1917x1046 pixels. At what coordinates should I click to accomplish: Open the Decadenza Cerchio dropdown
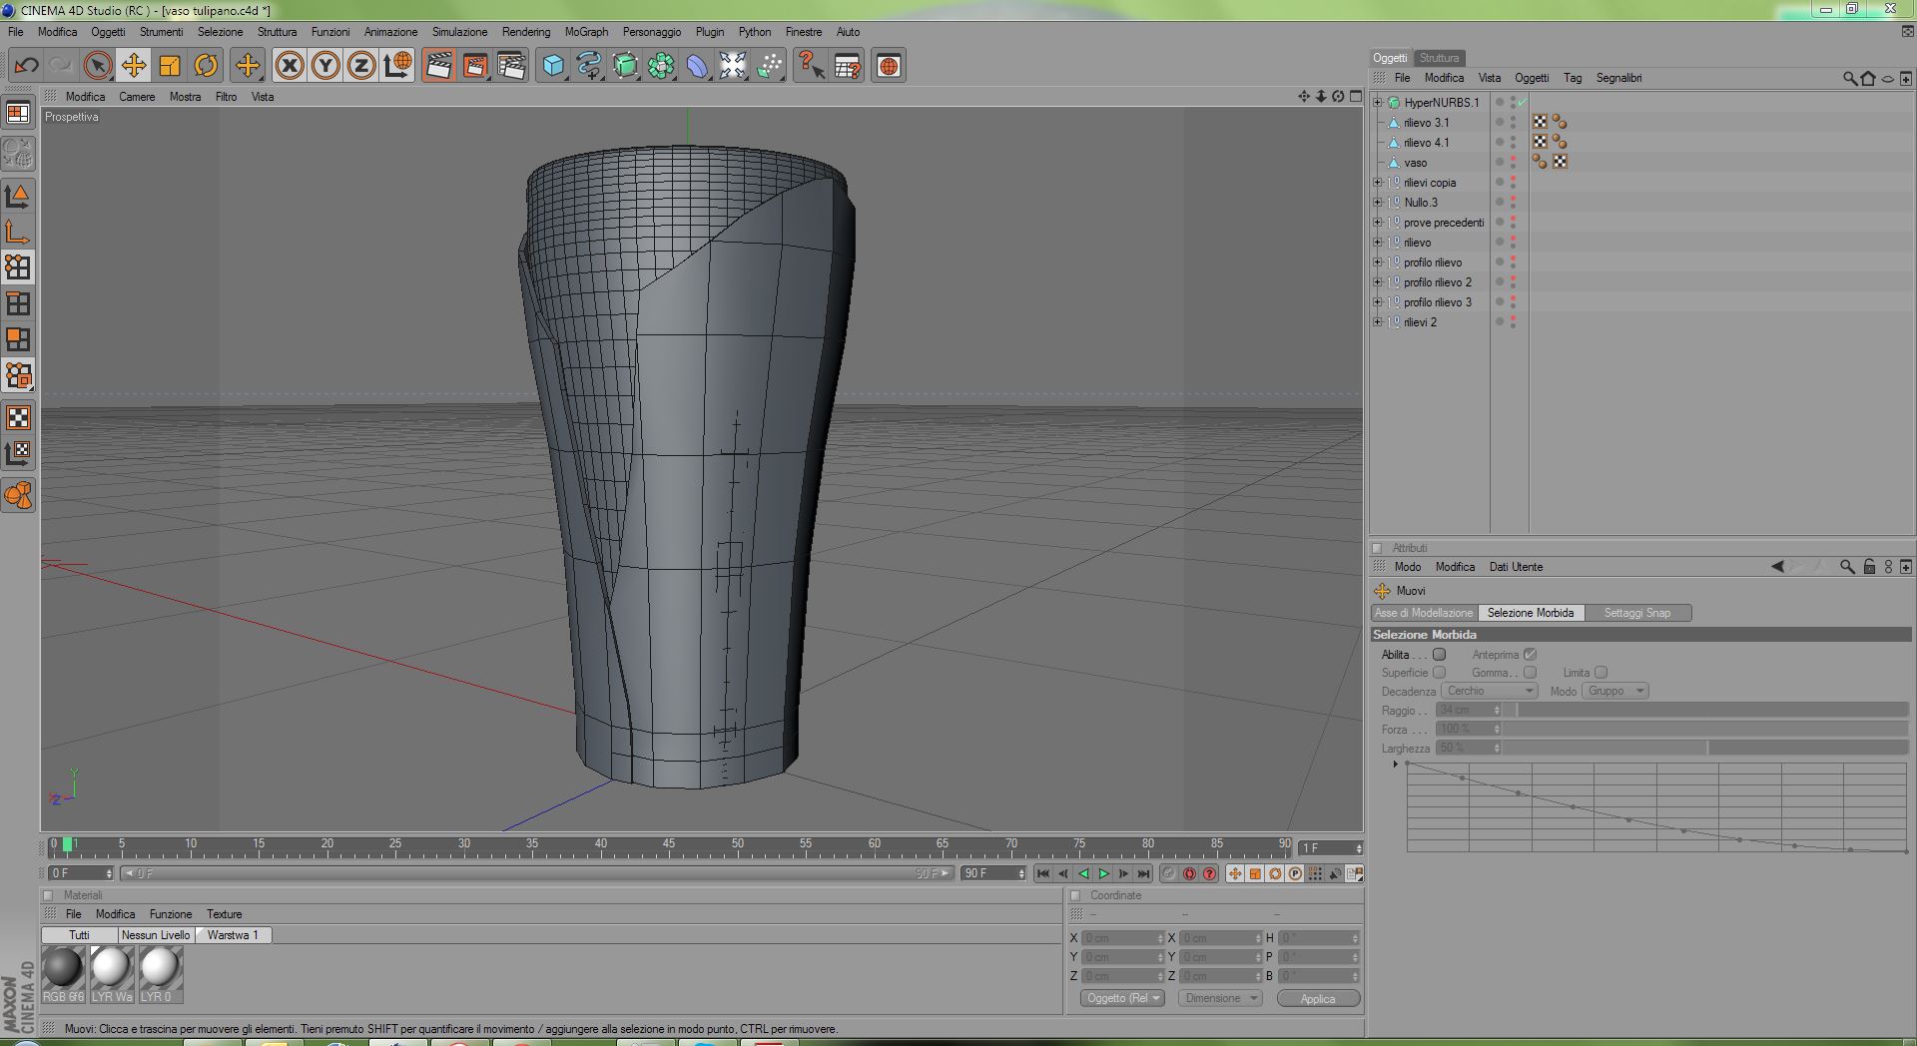tap(1489, 691)
